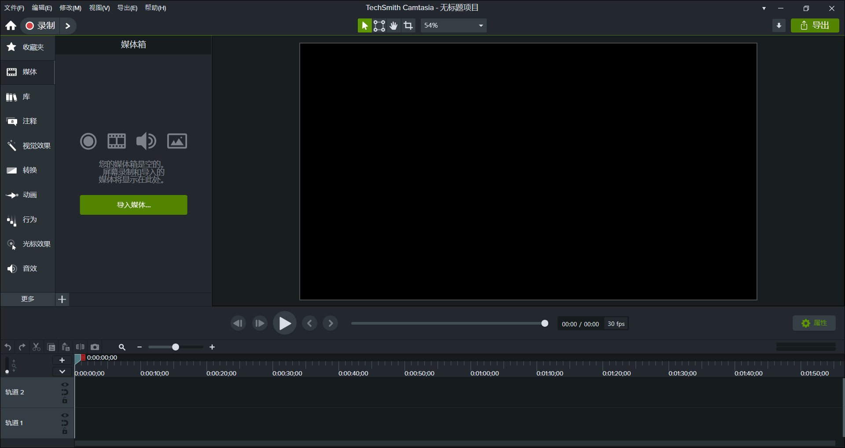Open the 文件(F) menu
The height and width of the screenshot is (448, 845).
(14, 8)
